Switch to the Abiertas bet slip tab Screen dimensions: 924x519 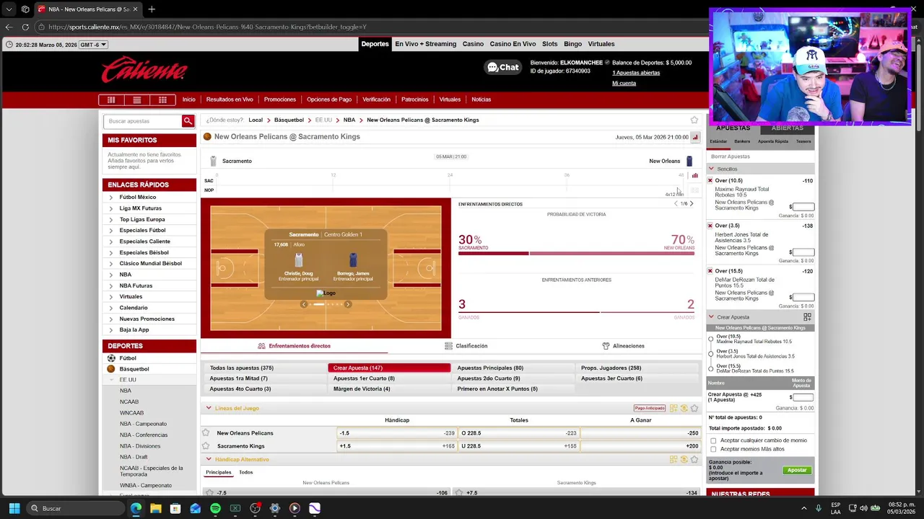(787, 128)
